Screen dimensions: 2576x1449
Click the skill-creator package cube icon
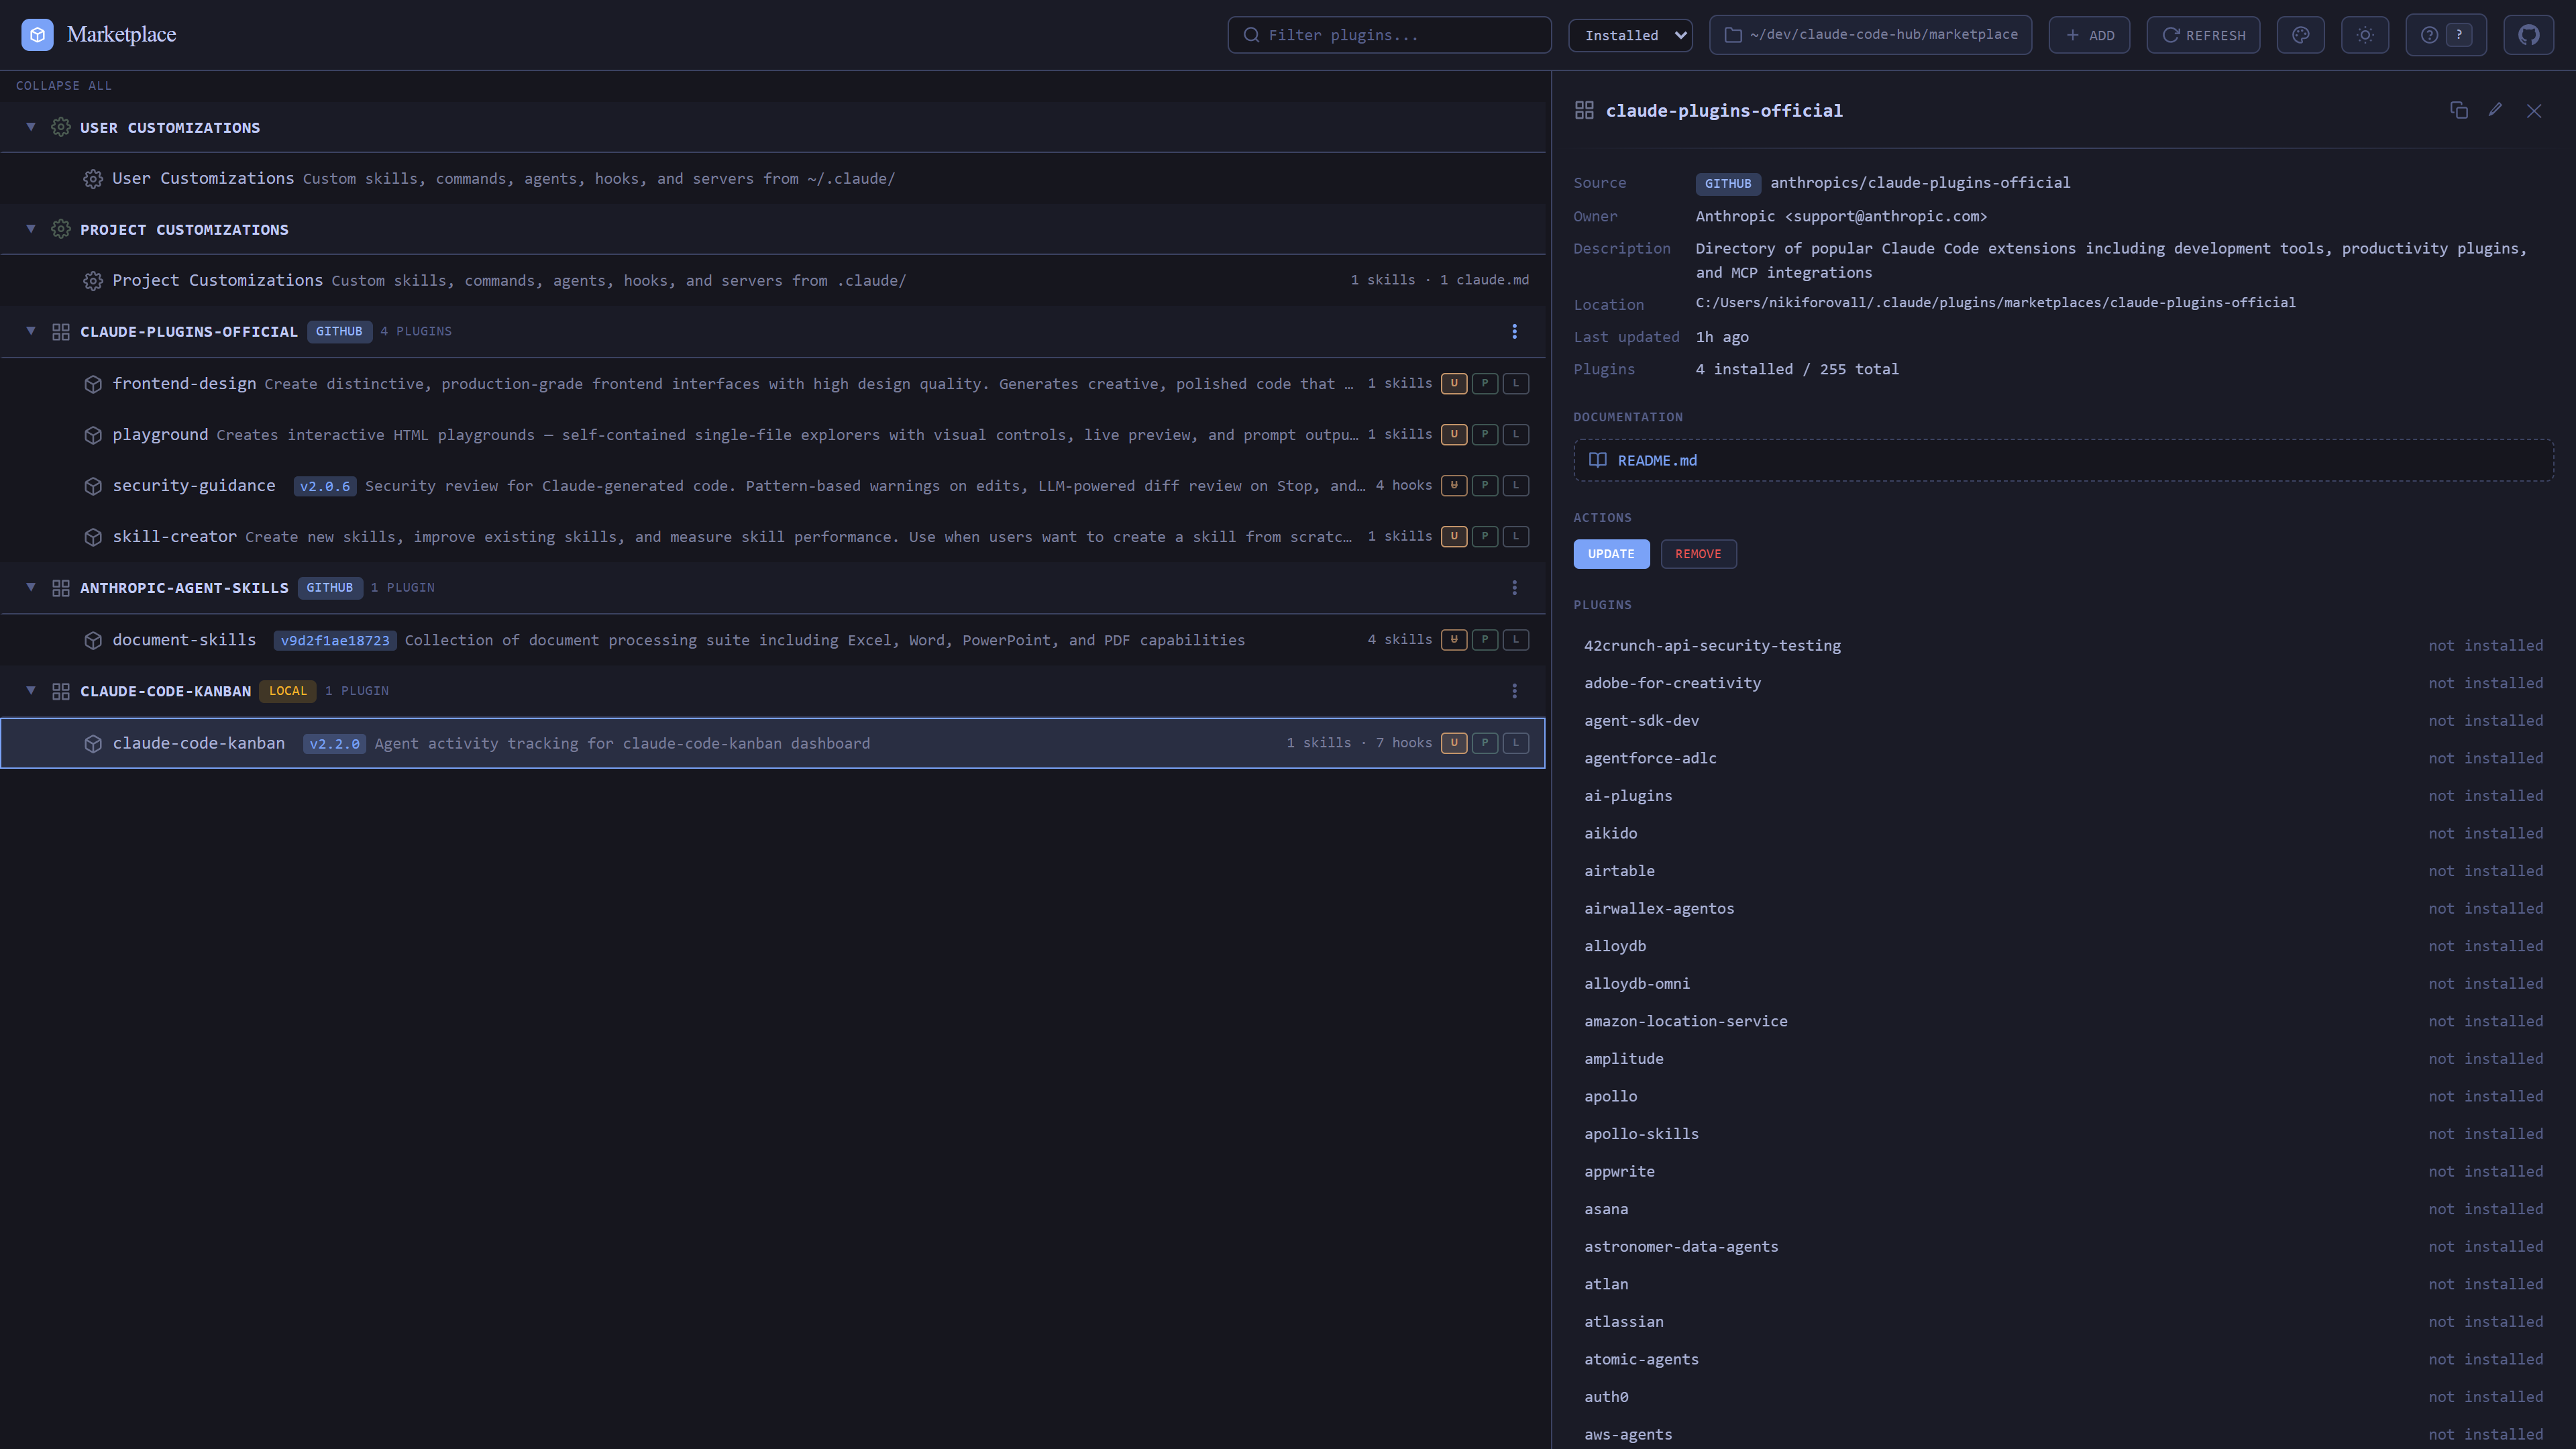(93, 537)
